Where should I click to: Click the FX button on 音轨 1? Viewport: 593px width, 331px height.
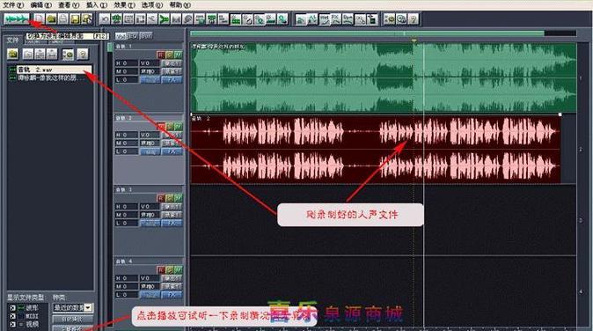coord(172,79)
